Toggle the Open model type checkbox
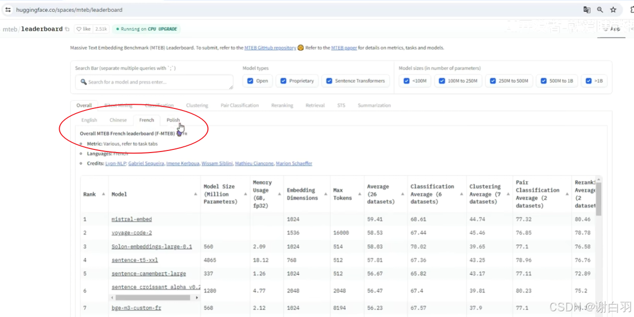Viewport: 634px width, 317px height. 250,81
